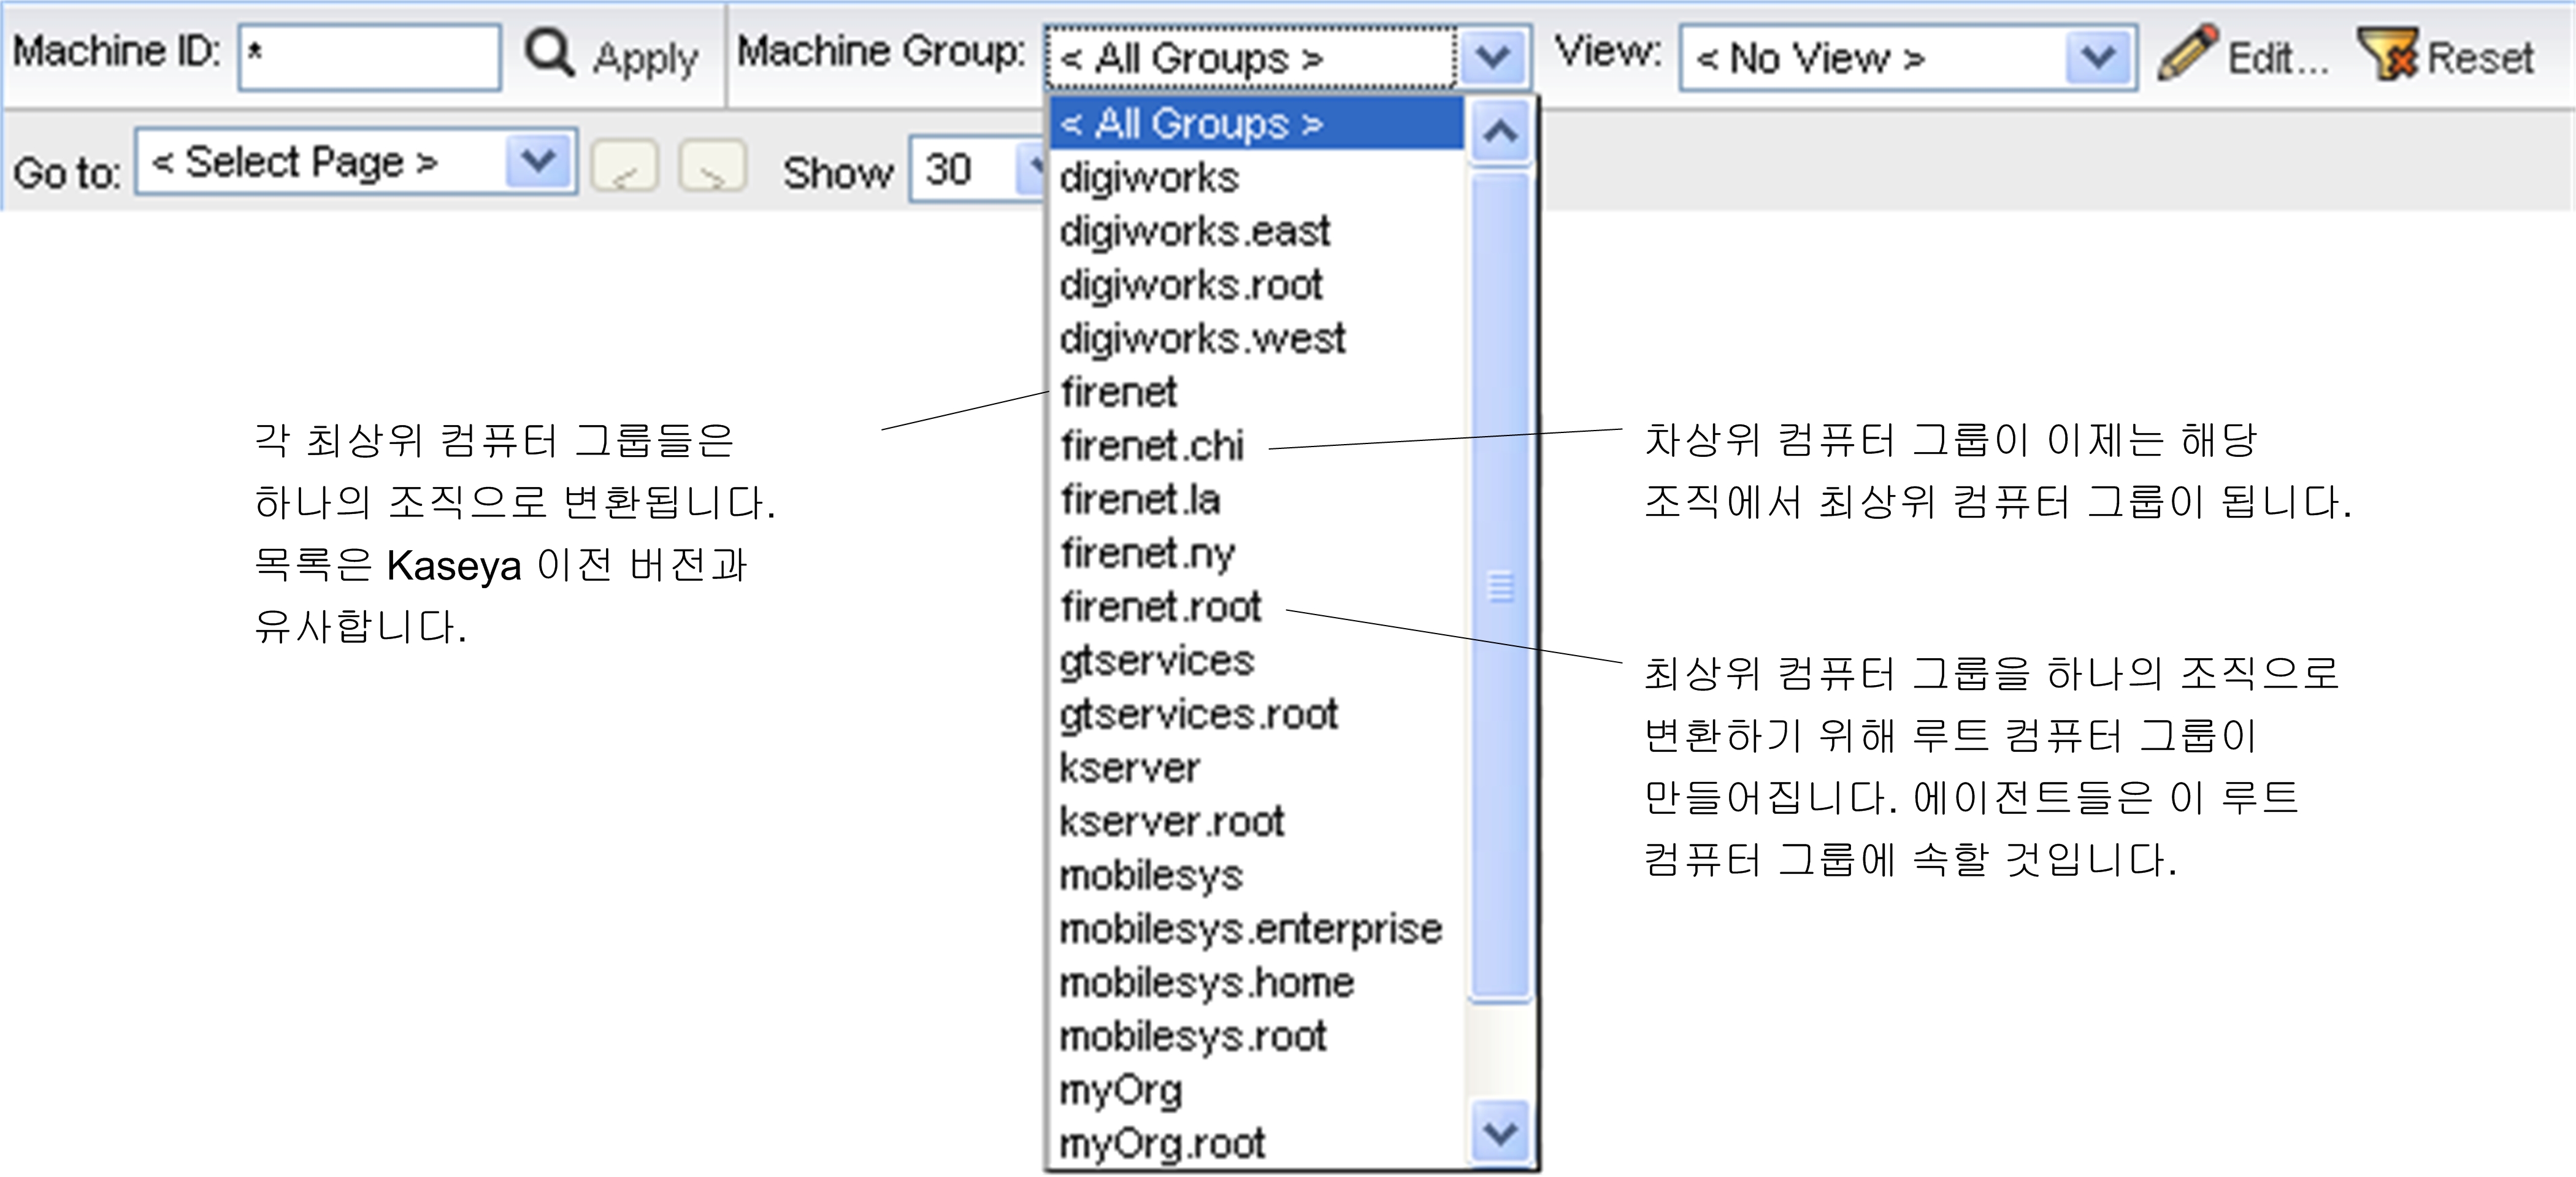Viewport: 2576px width, 1177px height.
Task: Select mobilesys.root in the list
Action: point(1257,1037)
